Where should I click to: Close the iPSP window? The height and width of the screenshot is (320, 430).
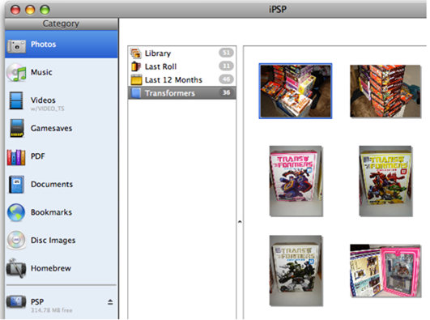click(x=15, y=10)
